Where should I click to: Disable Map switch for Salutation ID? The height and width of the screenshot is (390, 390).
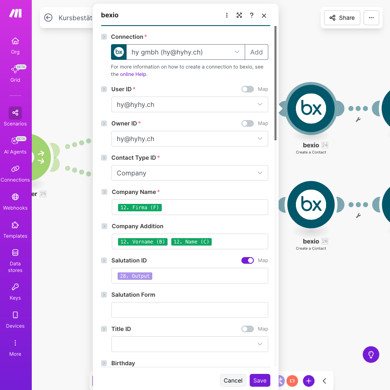[x=248, y=260]
